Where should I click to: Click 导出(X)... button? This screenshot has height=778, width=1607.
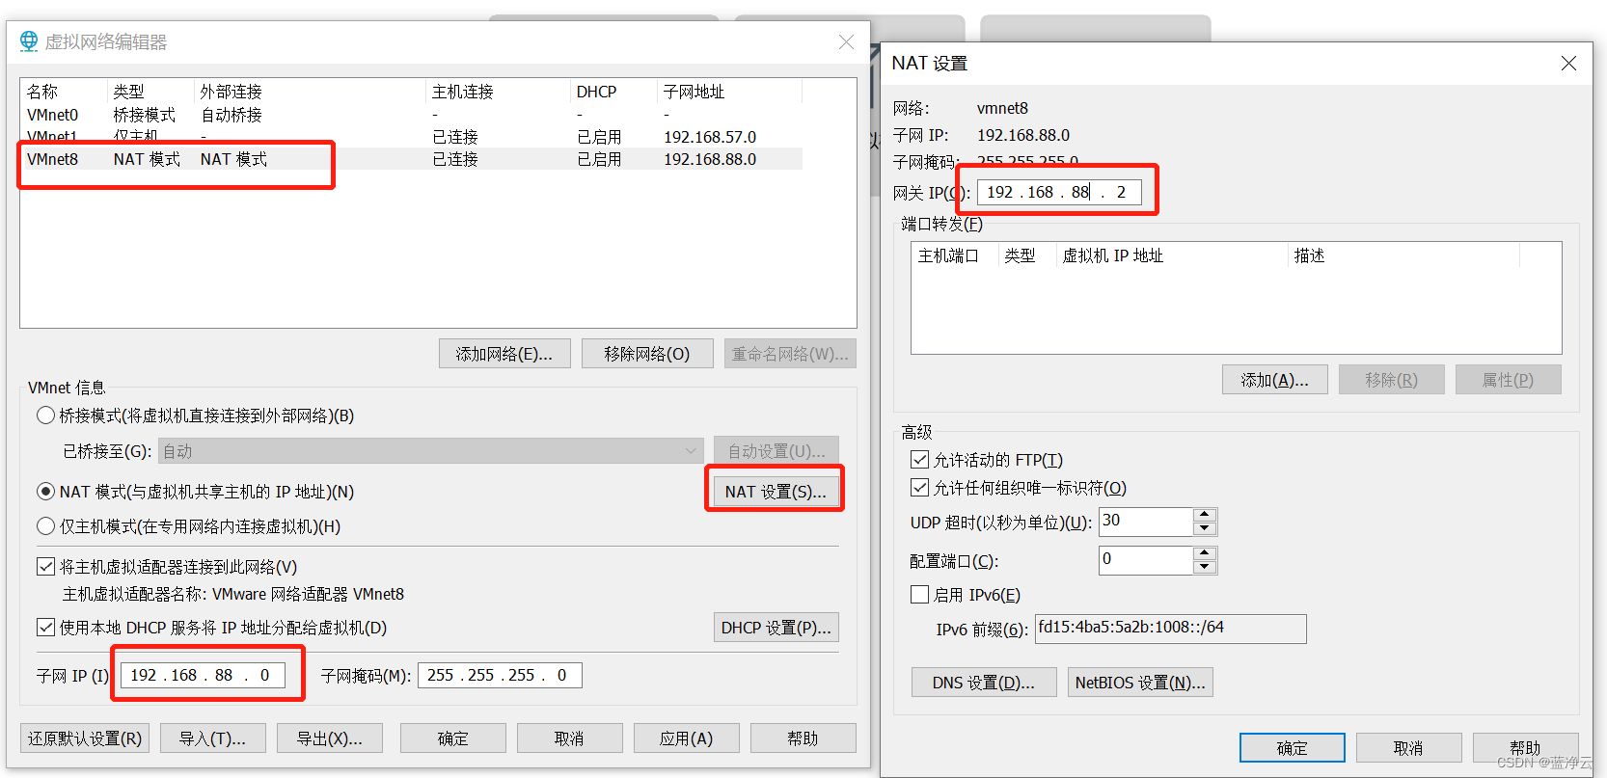pyautogui.click(x=330, y=738)
